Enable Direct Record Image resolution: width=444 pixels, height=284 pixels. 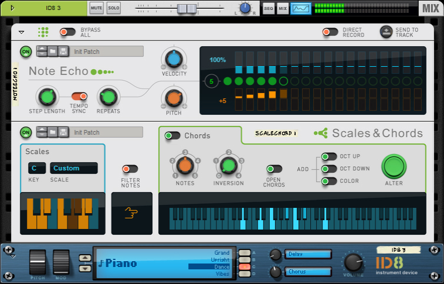330,32
